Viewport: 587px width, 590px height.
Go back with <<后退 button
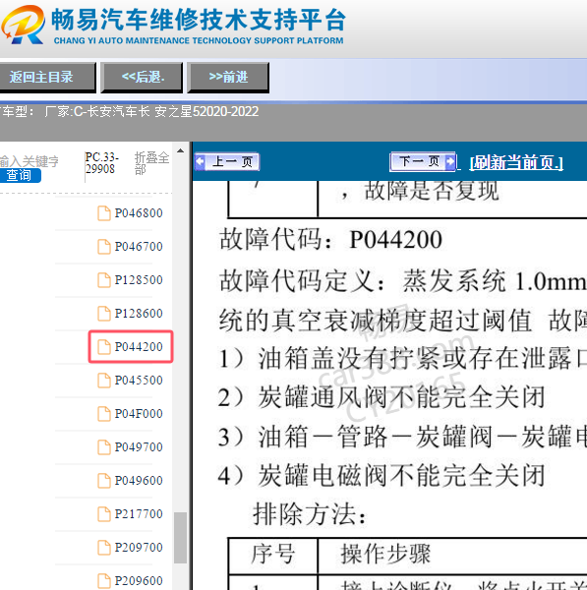[x=143, y=77]
